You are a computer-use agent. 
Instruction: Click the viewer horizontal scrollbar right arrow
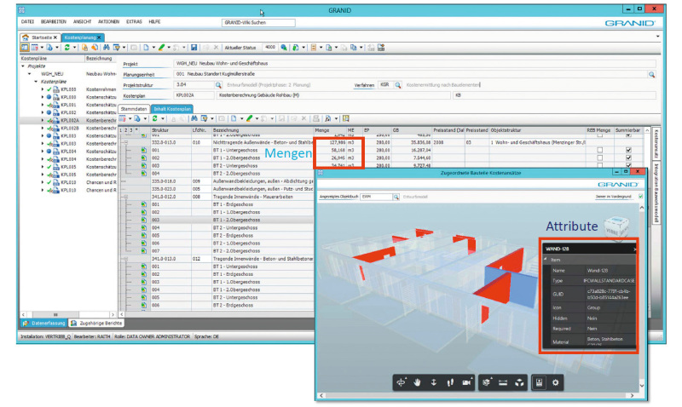[632, 395]
